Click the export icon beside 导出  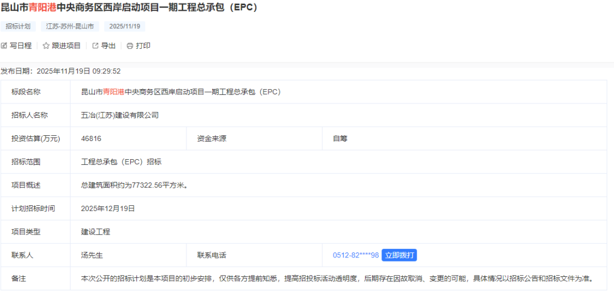pyautogui.click(x=96, y=45)
